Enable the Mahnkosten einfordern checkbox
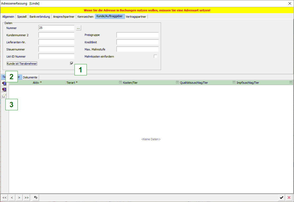 coord(155,56)
